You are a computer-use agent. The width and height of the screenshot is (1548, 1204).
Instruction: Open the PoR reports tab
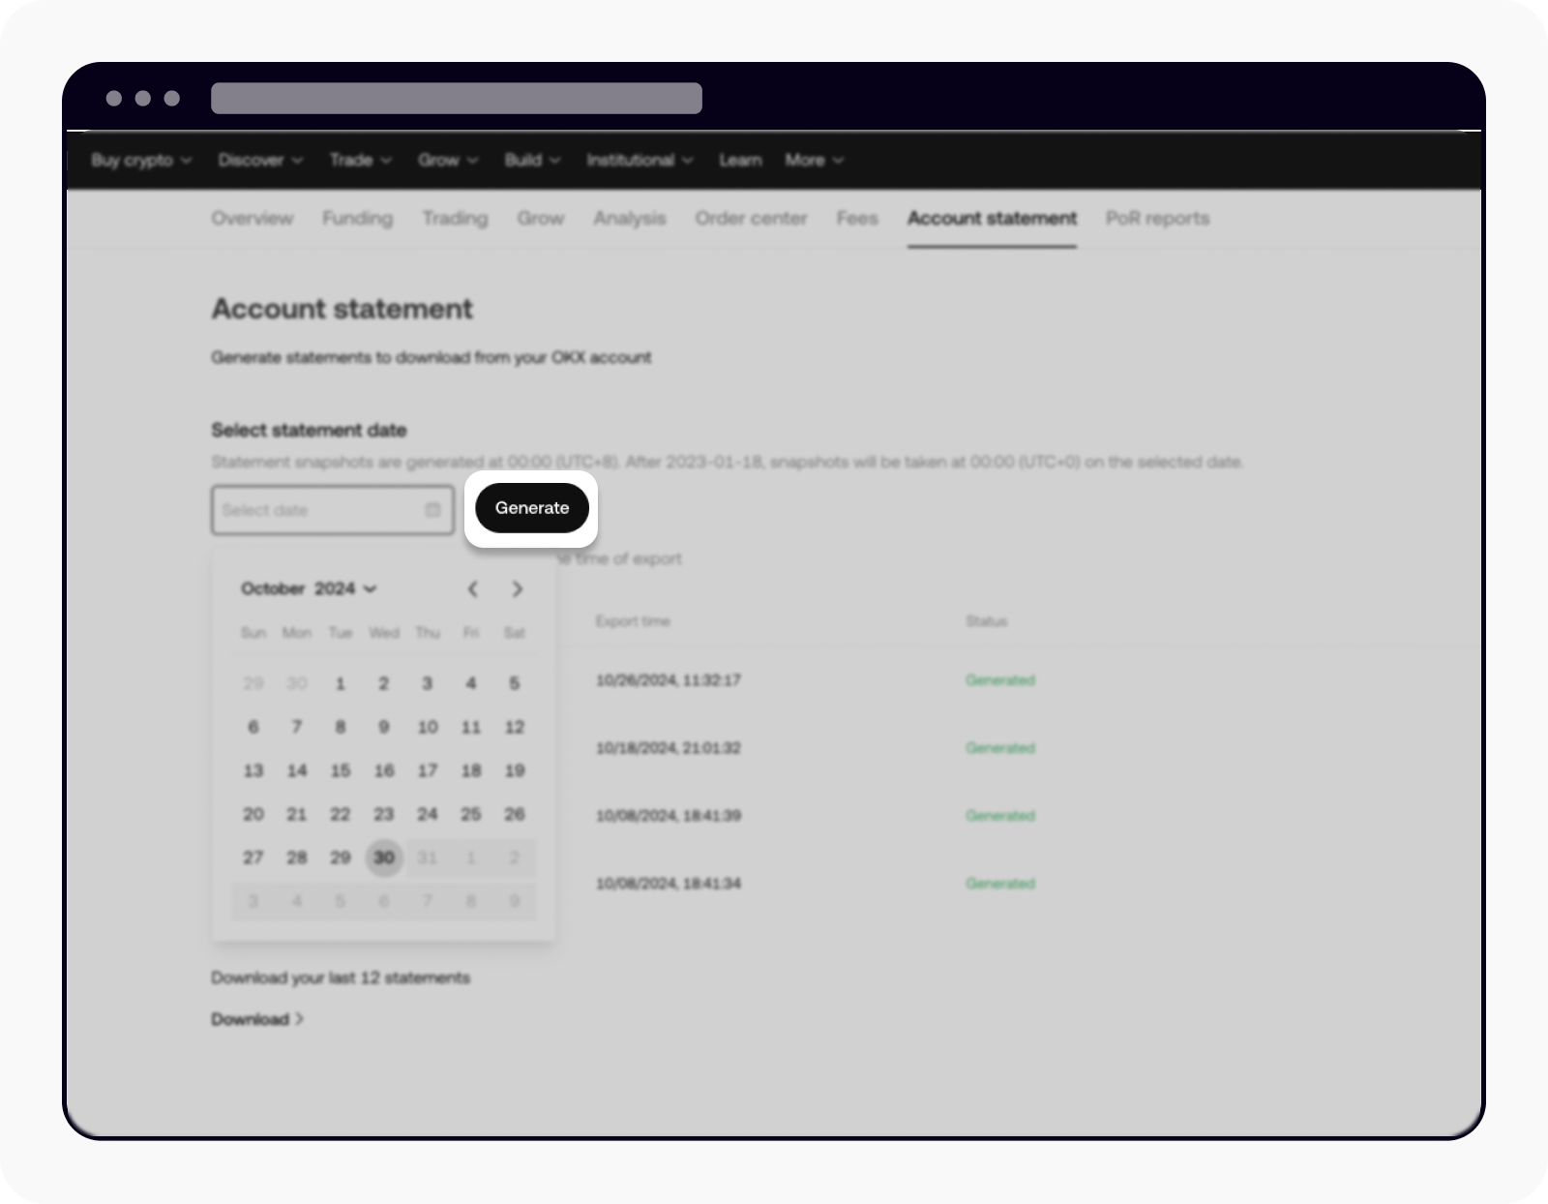point(1158,219)
